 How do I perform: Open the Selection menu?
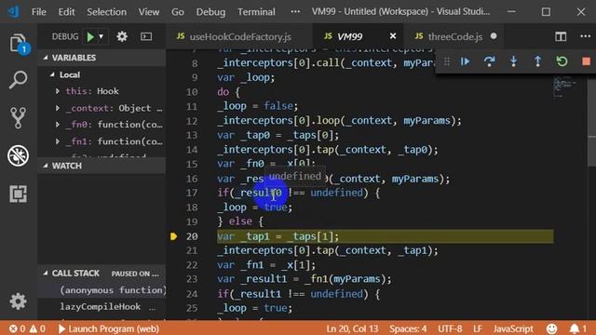pyautogui.click(x=106, y=12)
